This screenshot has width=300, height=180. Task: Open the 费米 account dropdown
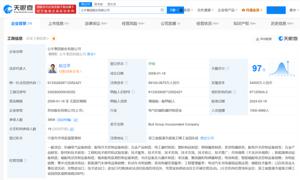294,10
